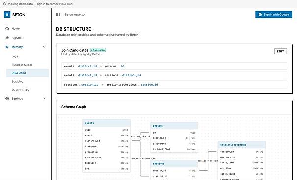Expand the Settings section chevron
Viewport: 297px width, 180px height.
[x=44, y=98]
